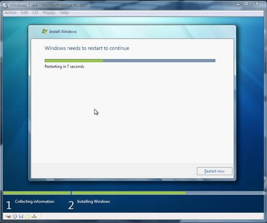Viewport: 267px width, 223px height.
Task: Click the 'Collecting information' step label
Action: [35, 201]
